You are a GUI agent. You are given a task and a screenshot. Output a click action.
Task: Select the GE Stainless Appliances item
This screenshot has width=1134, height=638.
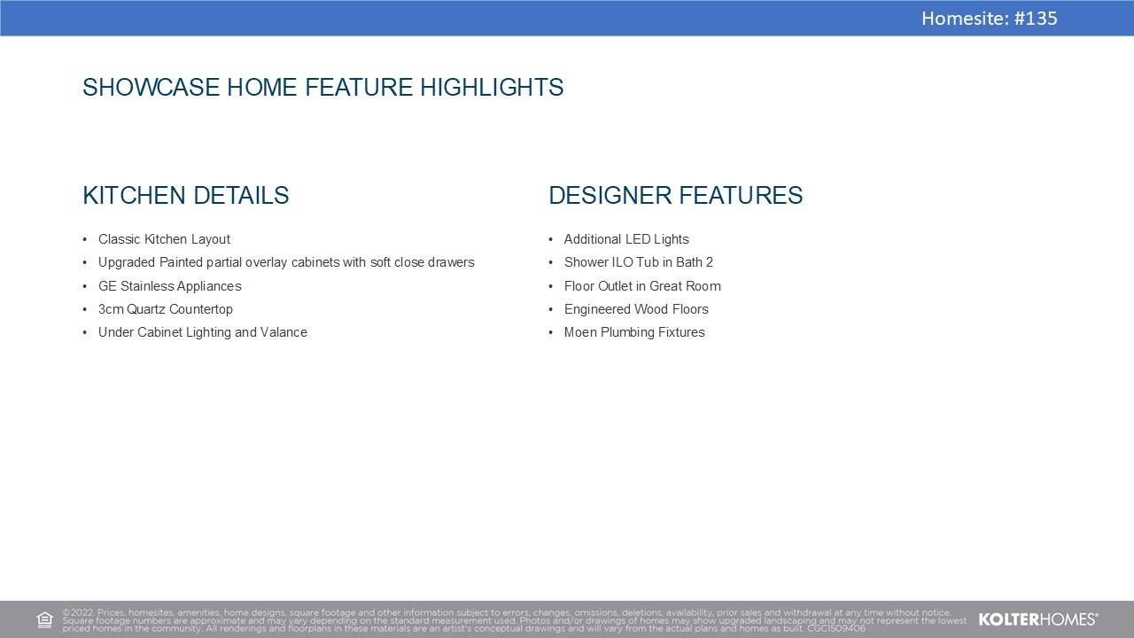pos(169,286)
